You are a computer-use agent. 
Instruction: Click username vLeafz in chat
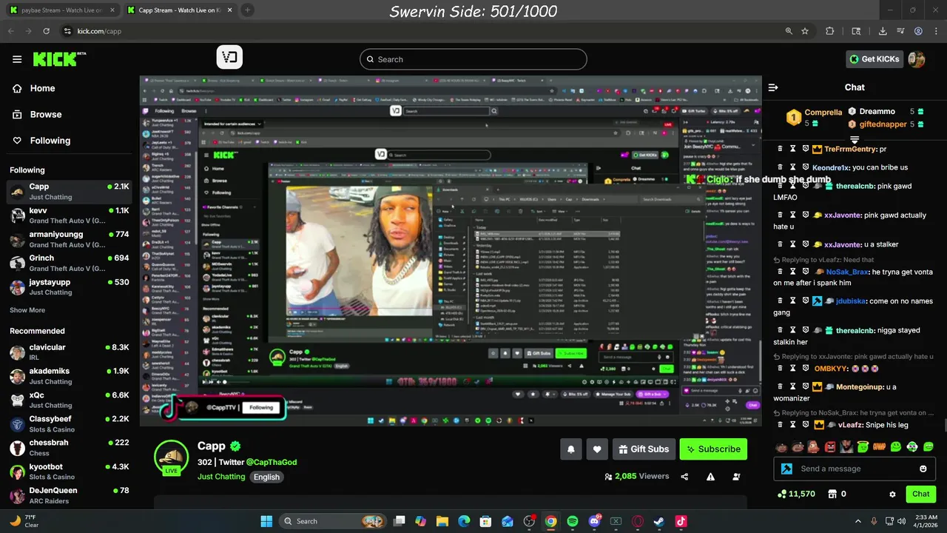tap(852, 425)
